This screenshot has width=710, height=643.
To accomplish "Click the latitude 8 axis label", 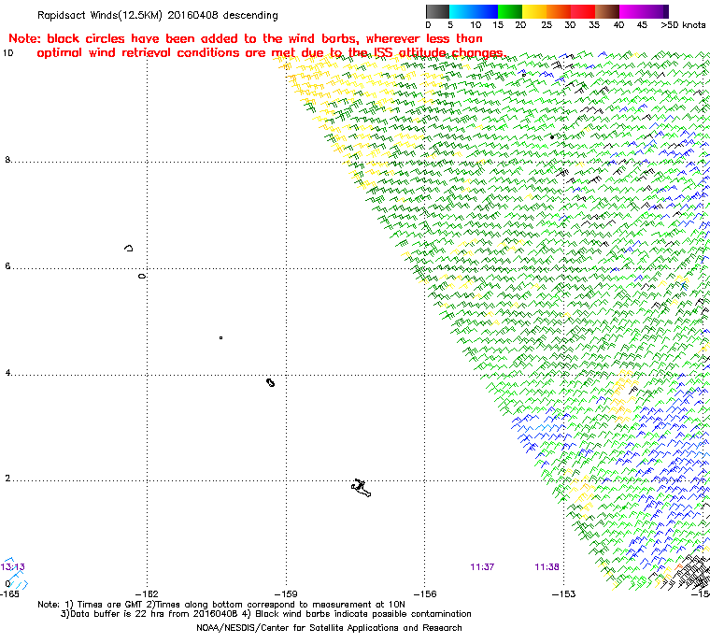I will tap(7, 160).
